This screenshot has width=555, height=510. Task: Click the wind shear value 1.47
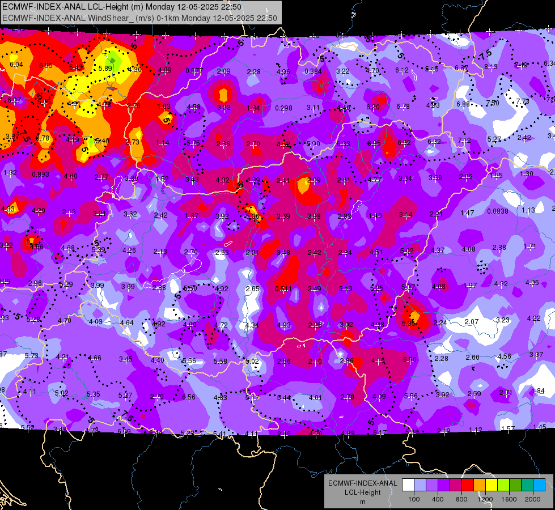click(467, 212)
